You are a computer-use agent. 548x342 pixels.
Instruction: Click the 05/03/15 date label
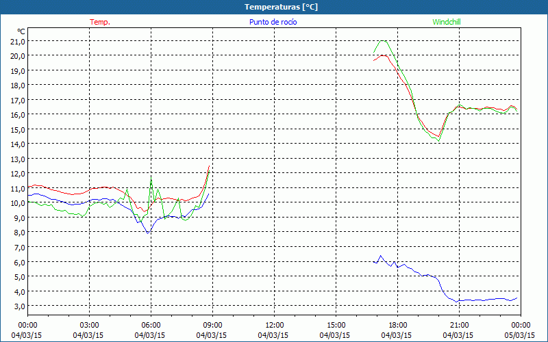520,335
